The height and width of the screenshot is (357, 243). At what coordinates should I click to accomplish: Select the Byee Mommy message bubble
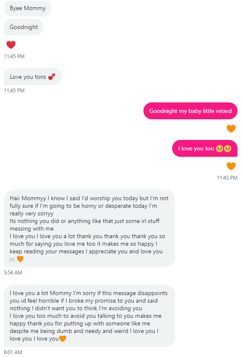click(x=27, y=8)
